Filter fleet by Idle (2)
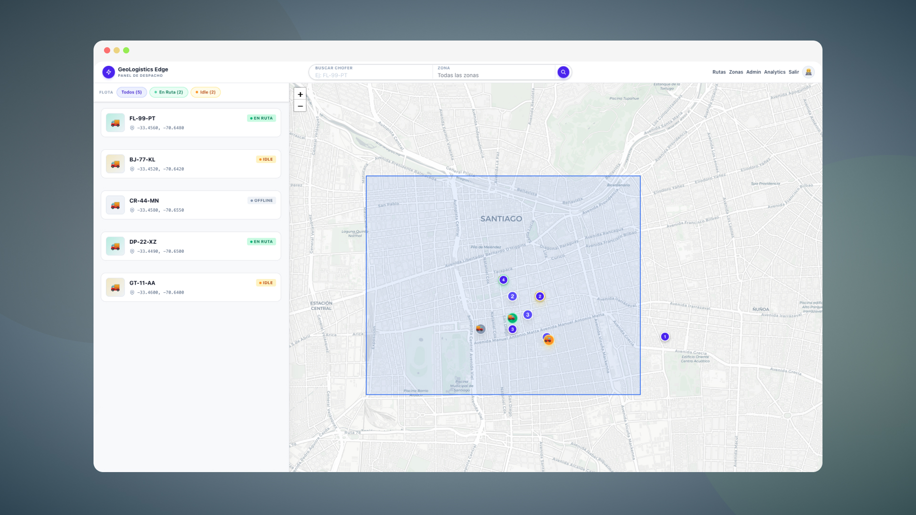916x515 pixels. 206,92
